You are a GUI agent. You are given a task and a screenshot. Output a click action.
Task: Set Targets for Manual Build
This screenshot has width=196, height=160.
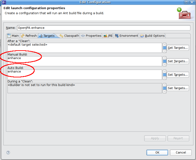coord(178,61)
